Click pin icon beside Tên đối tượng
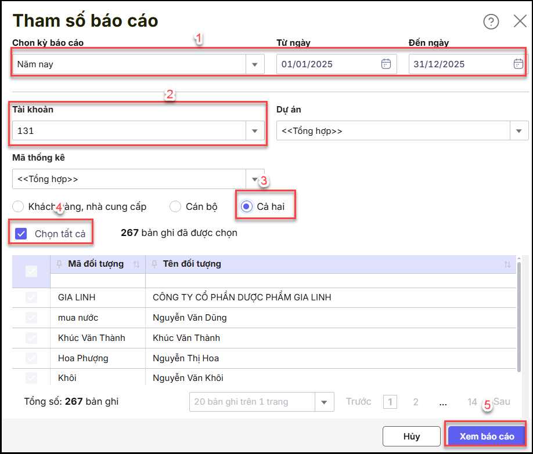The width and height of the screenshot is (533, 454). click(x=154, y=264)
